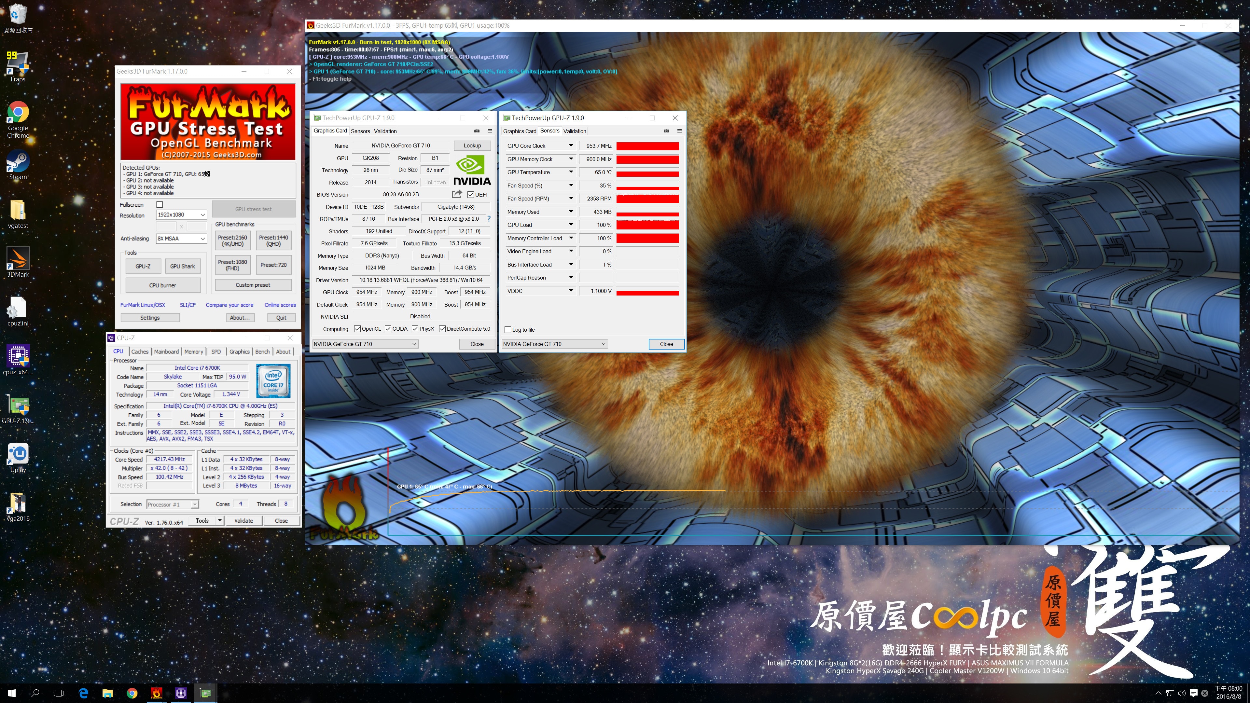Toggle the UEFI checkbox in GPU-Z

pyautogui.click(x=470, y=195)
